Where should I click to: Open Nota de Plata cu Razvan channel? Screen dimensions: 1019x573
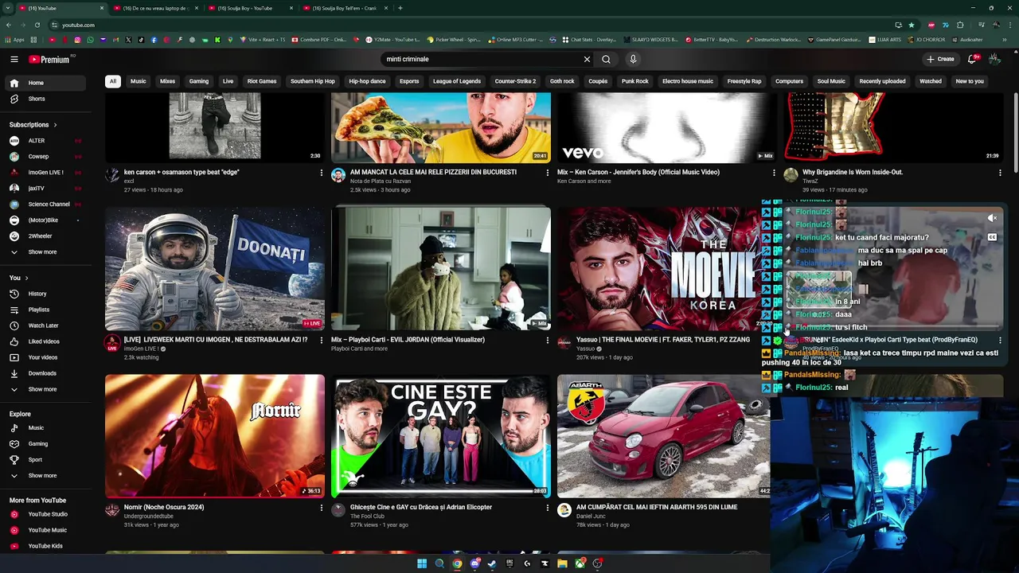381,181
